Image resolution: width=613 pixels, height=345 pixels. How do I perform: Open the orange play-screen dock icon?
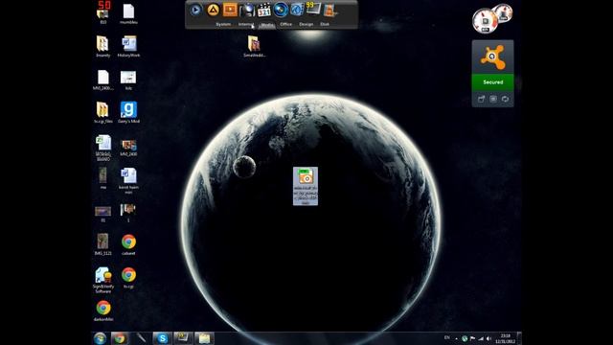(230, 10)
